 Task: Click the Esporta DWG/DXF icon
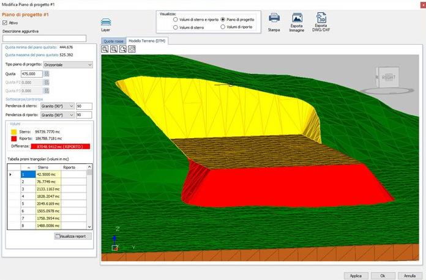click(322, 18)
